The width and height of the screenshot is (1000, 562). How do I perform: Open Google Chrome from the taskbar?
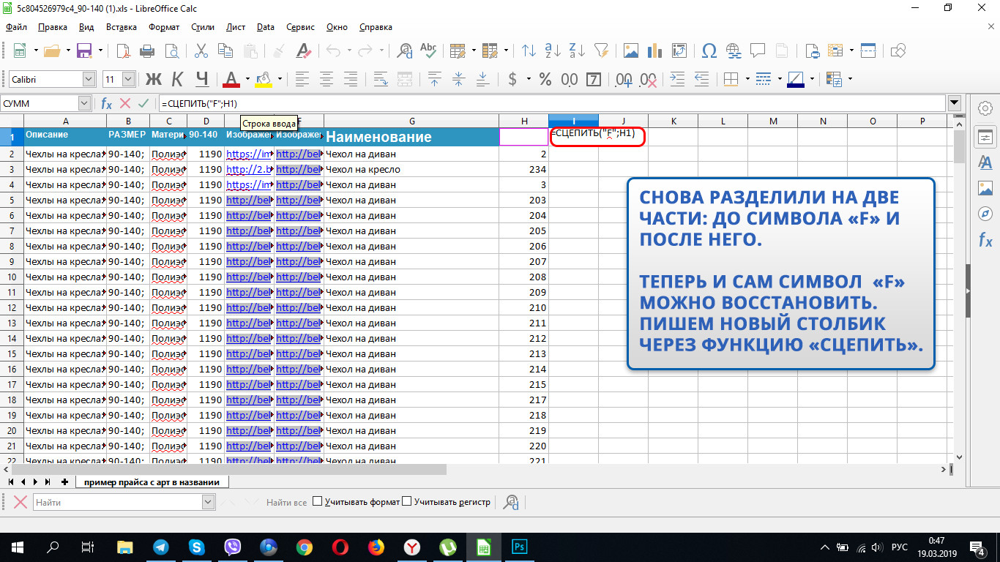pyautogui.click(x=305, y=547)
